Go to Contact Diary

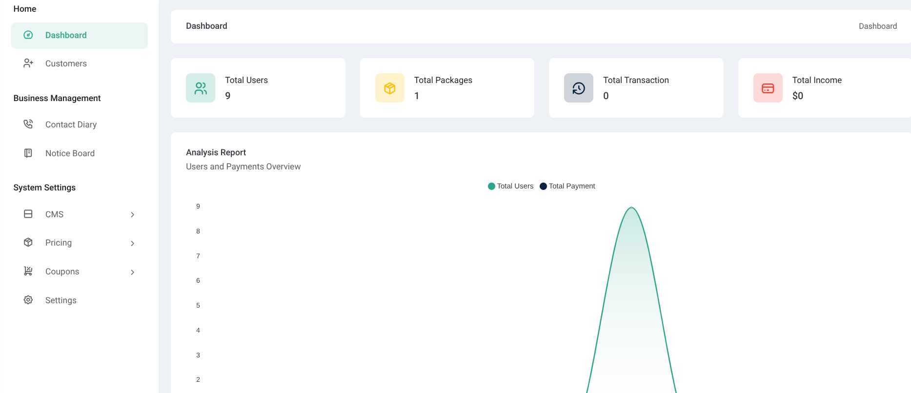[71, 124]
